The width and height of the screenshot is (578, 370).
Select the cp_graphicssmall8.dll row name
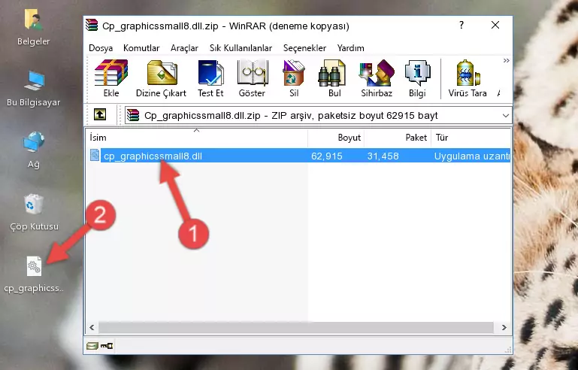click(x=153, y=156)
